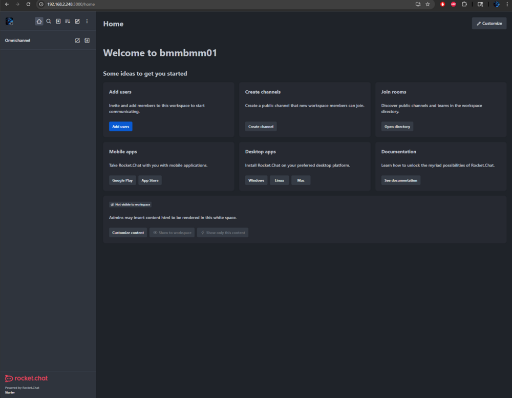512x398 pixels.
Task: Open Omnichannel contact center icon
Action: click(87, 40)
